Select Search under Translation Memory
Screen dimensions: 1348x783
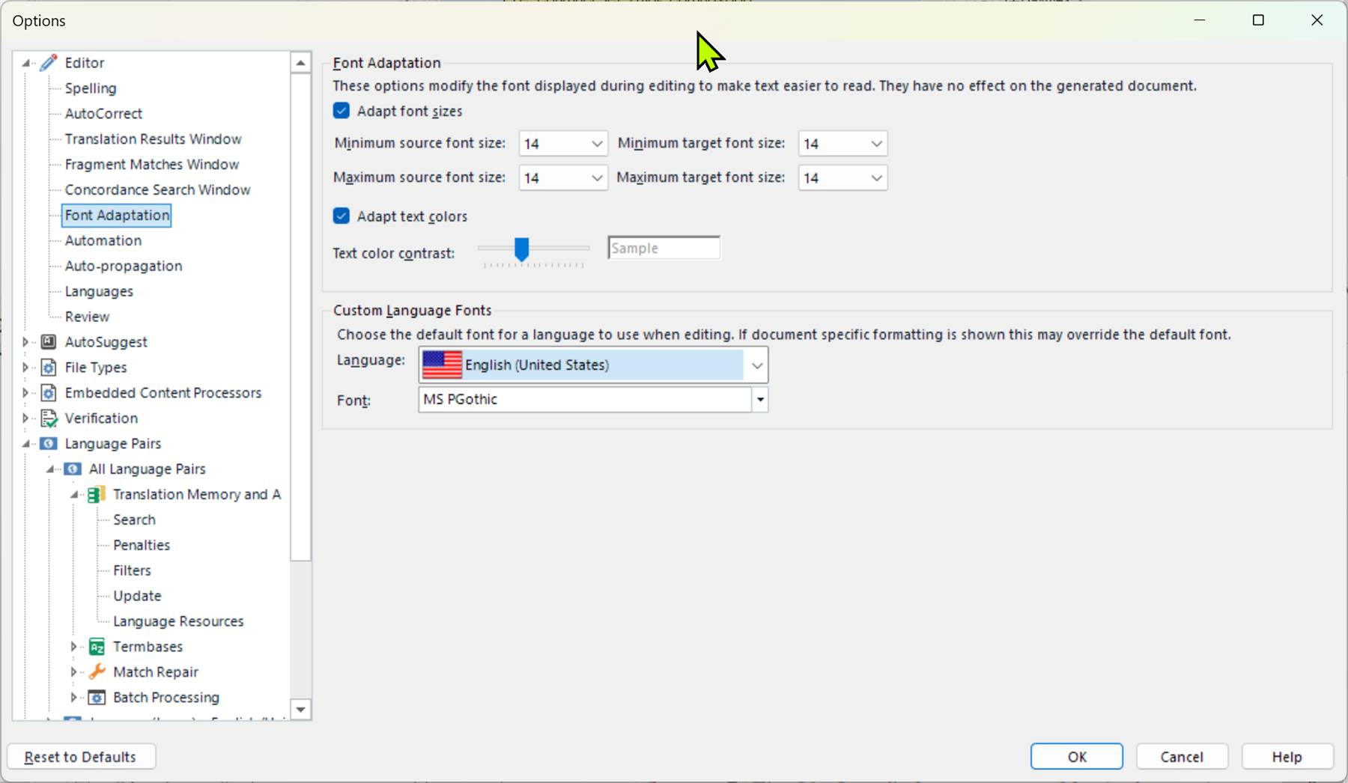134,520
